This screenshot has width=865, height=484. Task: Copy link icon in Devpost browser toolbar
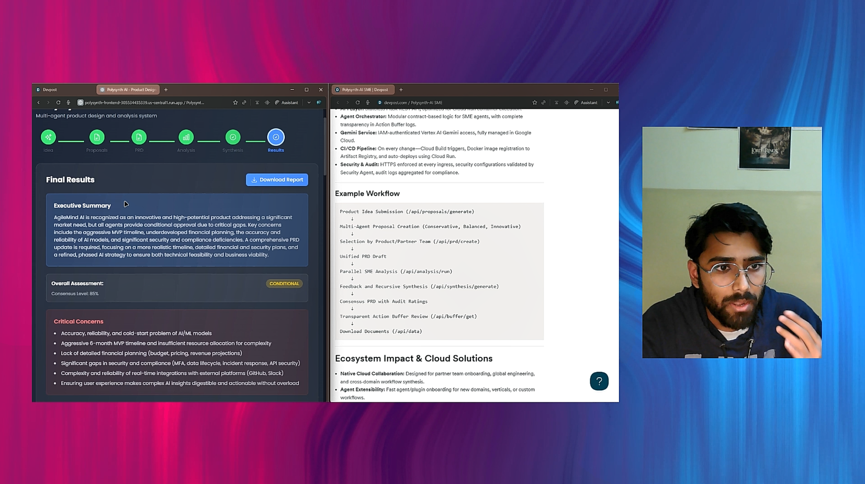point(544,103)
